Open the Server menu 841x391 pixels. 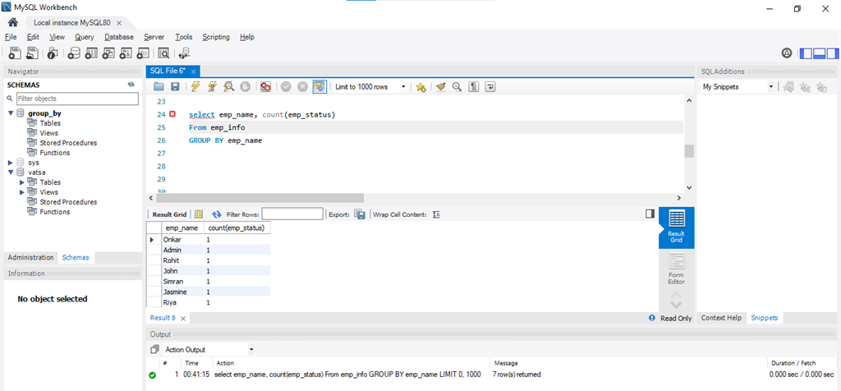154,37
